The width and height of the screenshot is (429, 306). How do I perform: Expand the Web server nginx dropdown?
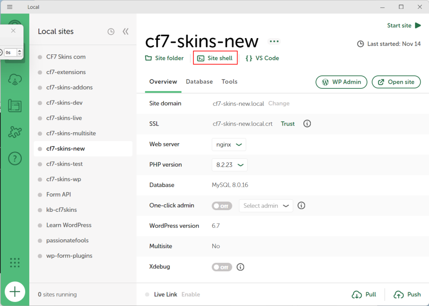tap(229, 144)
